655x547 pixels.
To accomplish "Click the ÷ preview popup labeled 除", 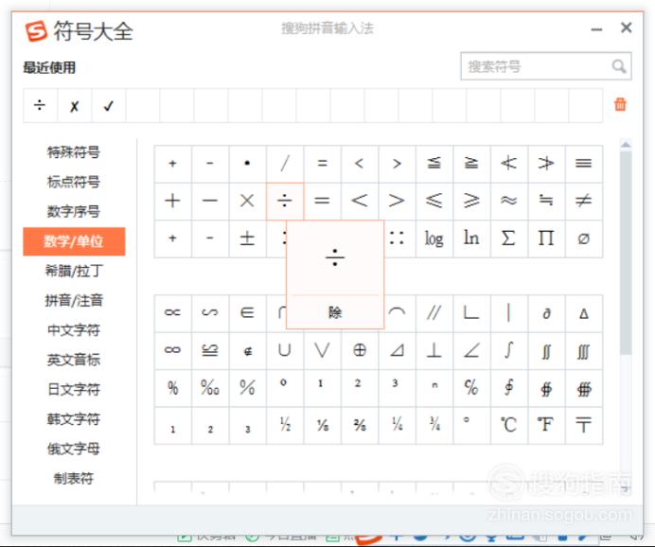I will (335, 274).
